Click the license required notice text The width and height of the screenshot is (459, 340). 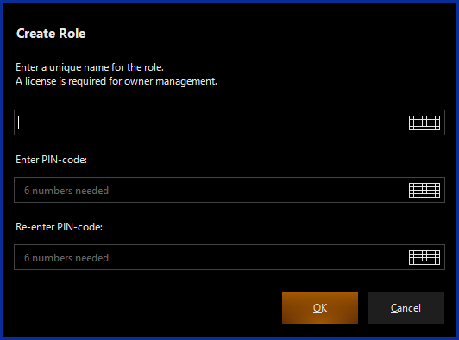[116, 81]
